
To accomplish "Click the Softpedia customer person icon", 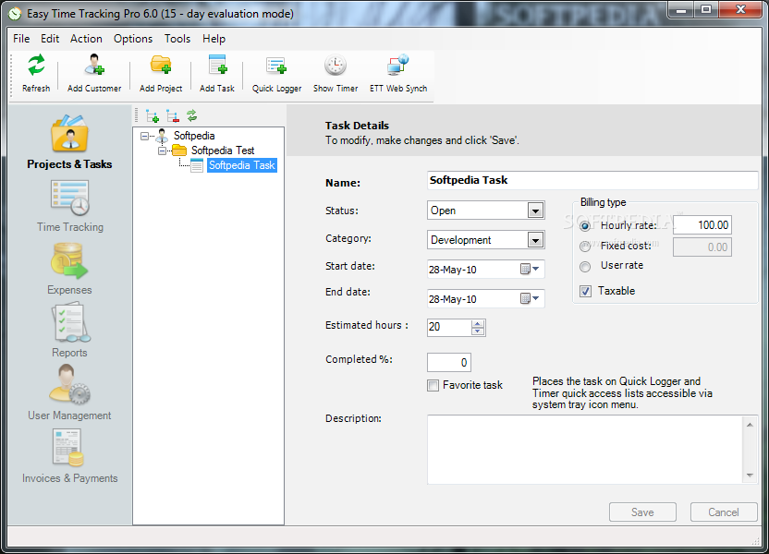I will (162, 136).
